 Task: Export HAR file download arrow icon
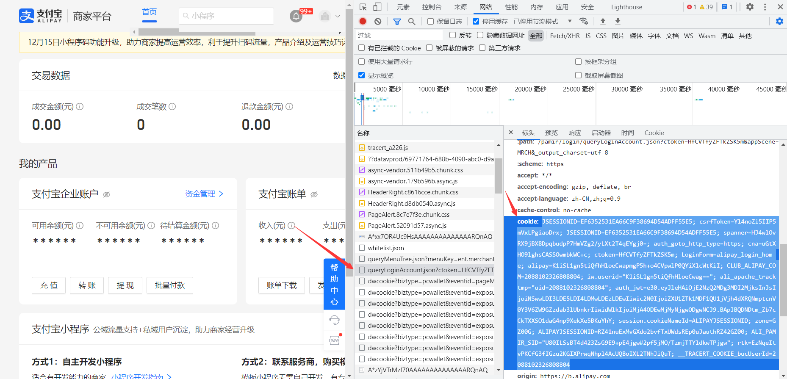pos(618,21)
